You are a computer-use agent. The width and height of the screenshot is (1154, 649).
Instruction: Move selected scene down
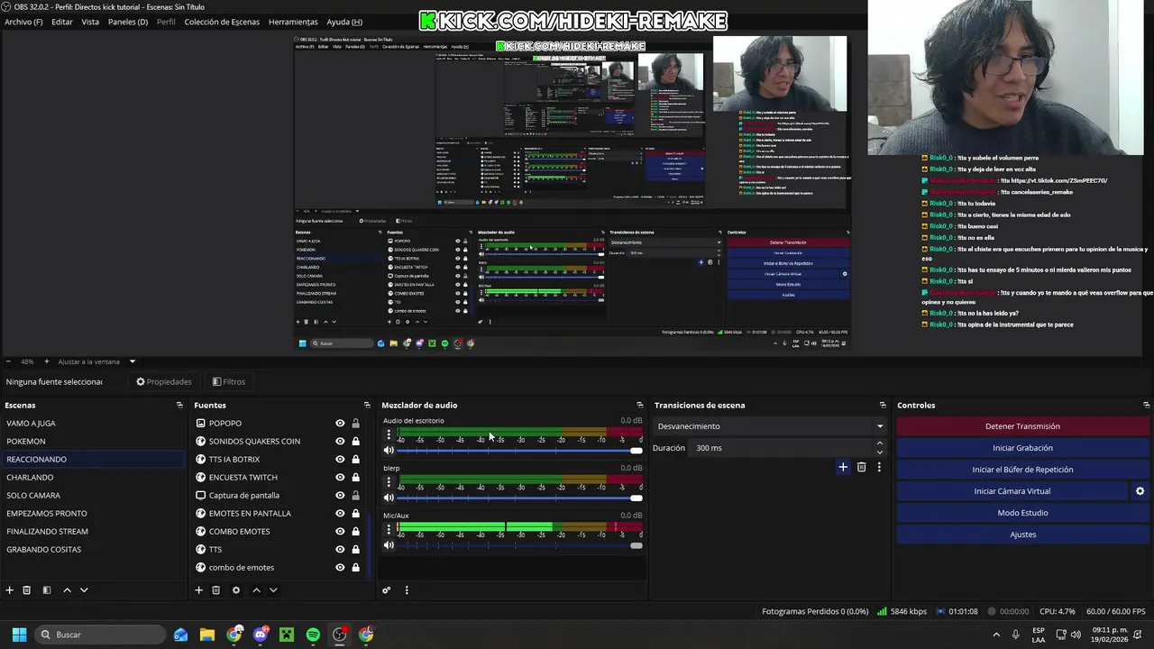pos(84,590)
